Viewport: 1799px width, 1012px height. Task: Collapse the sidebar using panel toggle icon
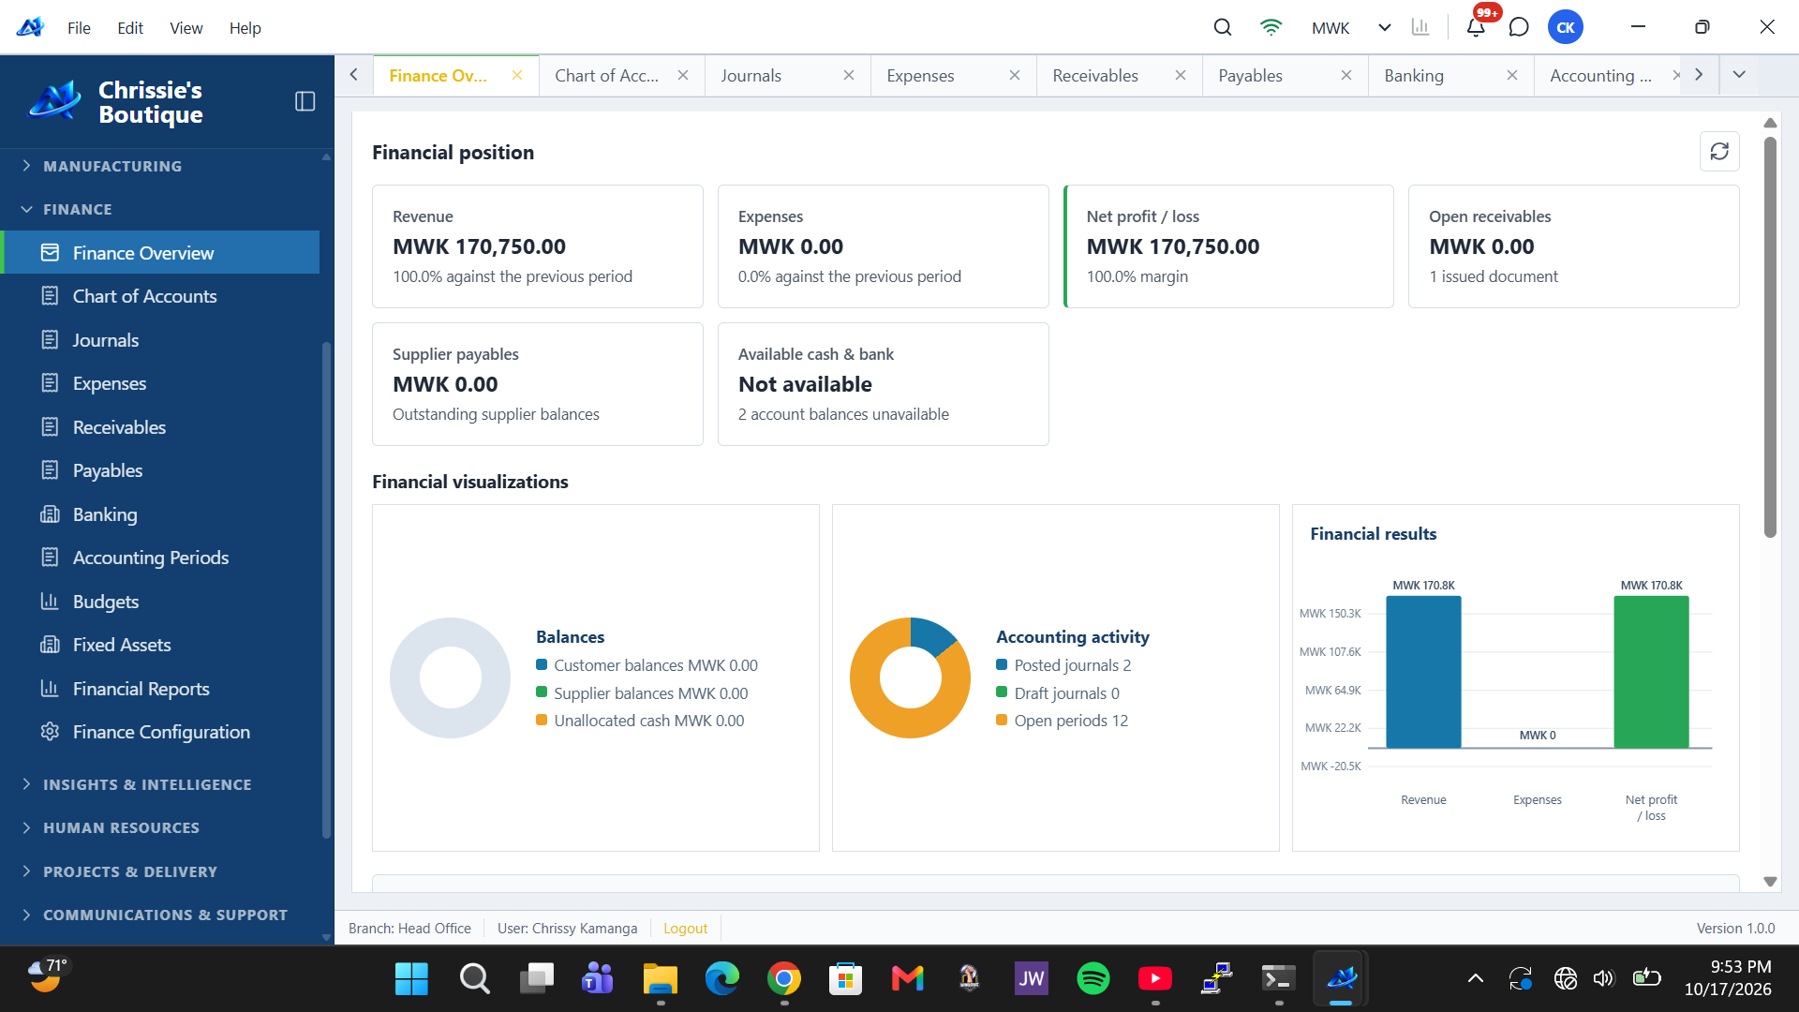click(x=305, y=101)
